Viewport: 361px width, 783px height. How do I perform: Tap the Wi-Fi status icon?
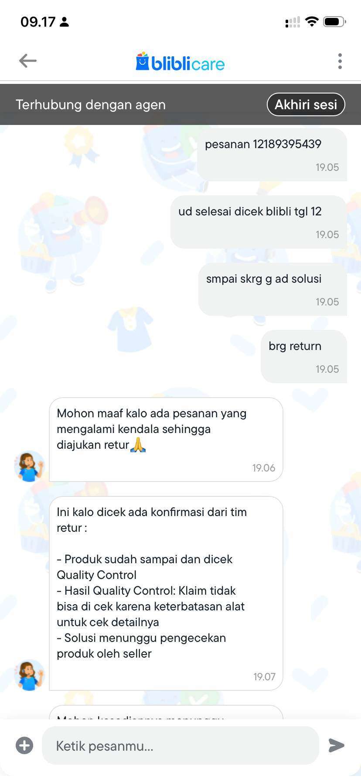(x=312, y=21)
